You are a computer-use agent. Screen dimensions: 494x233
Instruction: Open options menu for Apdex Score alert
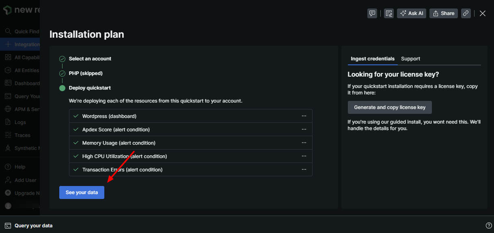pyautogui.click(x=304, y=129)
